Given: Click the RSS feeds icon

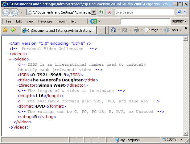Looking at the screenshot, I should (x=125, y=30).
